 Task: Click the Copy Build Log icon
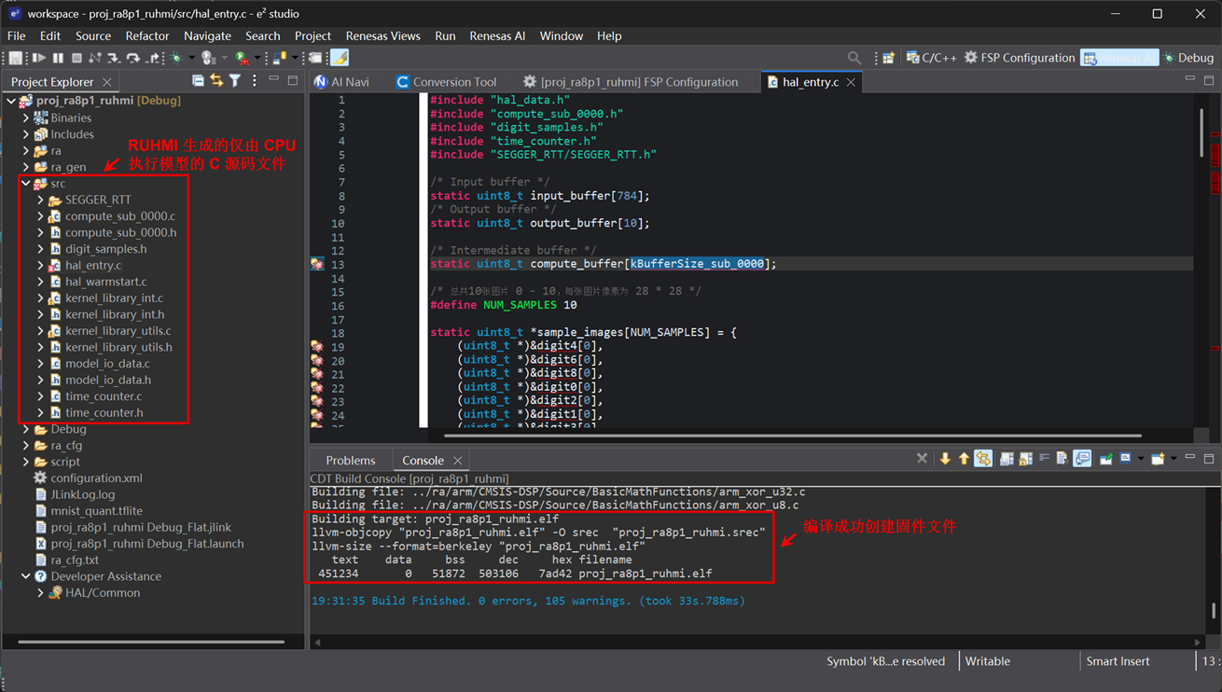click(x=1007, y=459)
